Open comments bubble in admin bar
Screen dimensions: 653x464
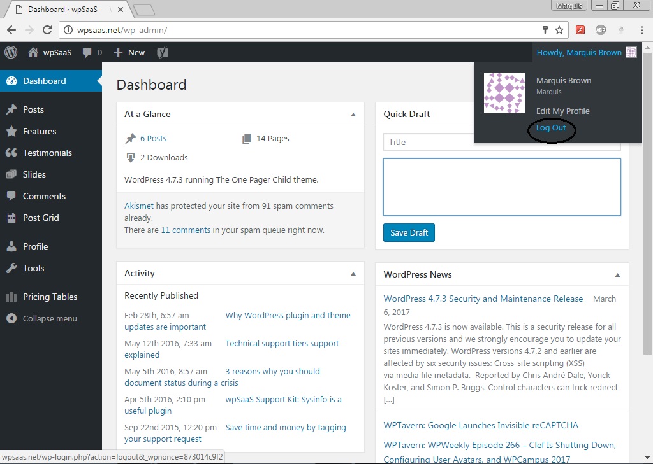click(x=87, y=52)
